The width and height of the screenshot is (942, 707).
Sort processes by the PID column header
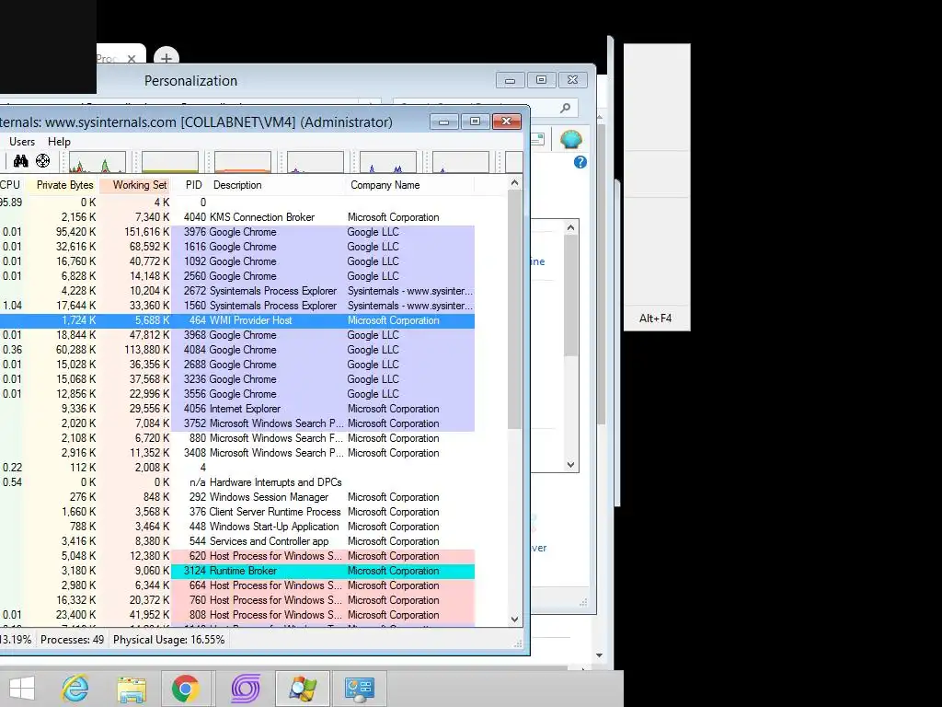194,185
